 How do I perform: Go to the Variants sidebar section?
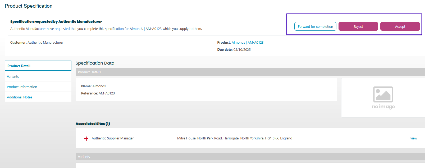point(13,77)
